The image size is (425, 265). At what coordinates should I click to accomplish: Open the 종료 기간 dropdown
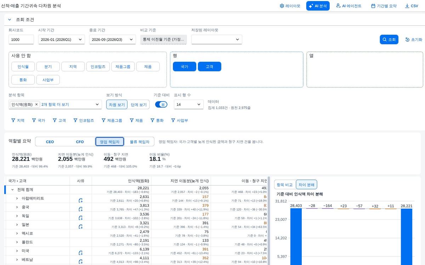click(112, 40)
